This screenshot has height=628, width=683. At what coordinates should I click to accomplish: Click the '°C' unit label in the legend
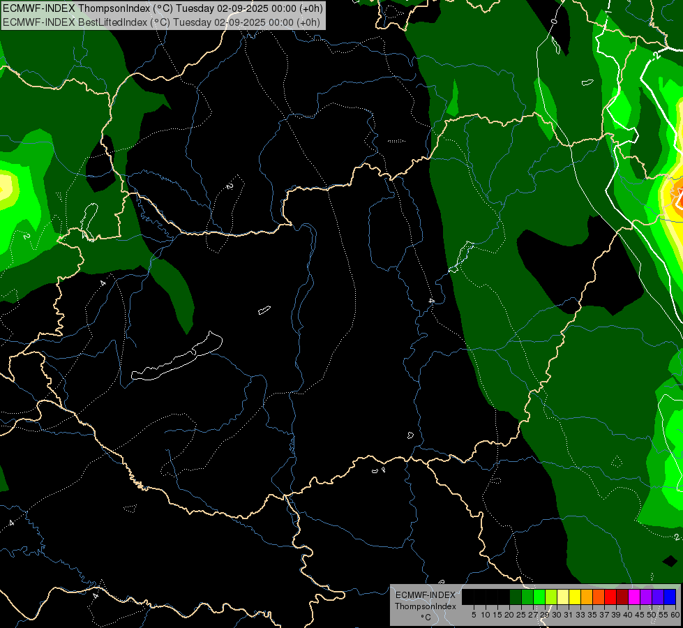(x=426, y=617)
